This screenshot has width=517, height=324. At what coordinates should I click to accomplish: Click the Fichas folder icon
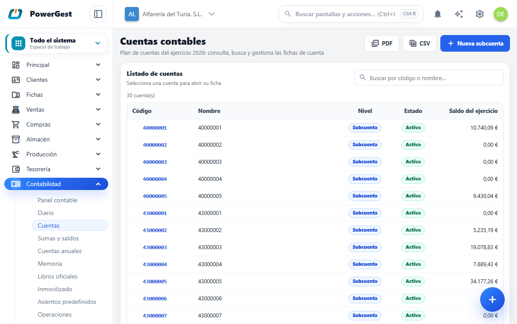(x=15, y=95)
